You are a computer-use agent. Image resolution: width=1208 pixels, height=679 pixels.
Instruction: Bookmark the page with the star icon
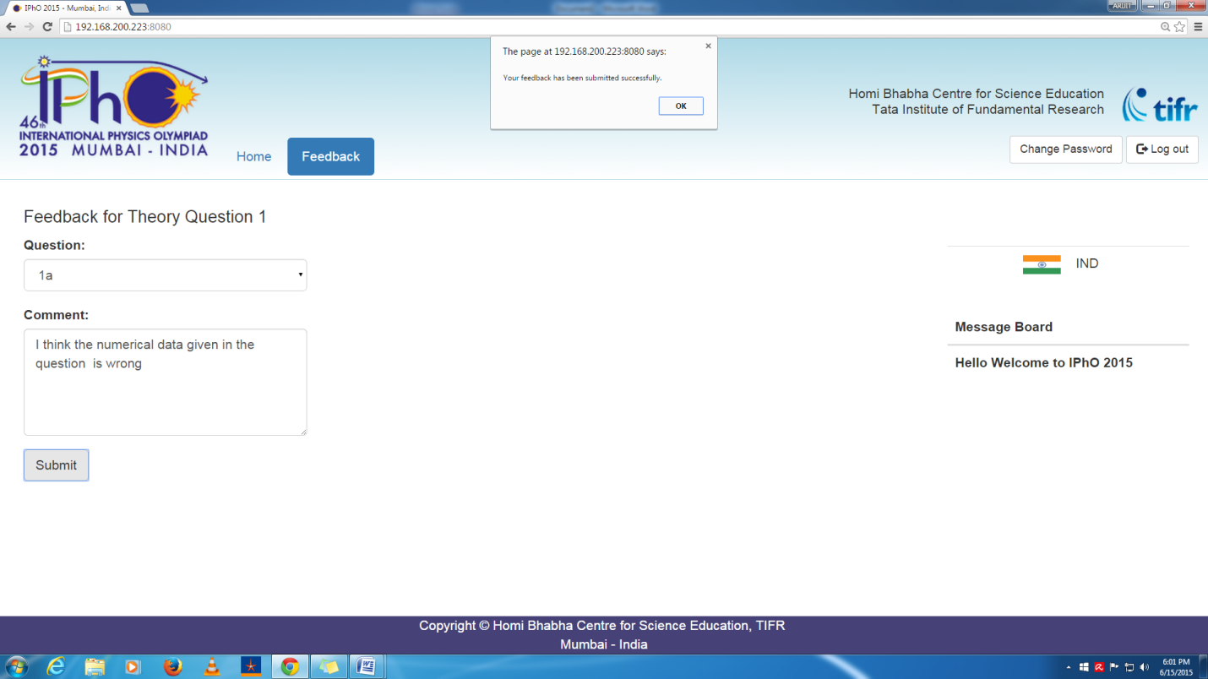(x=1179, y=27)
